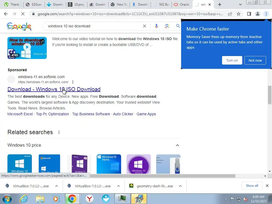Viewport: 272px width, 204px height.
Task: Open a new tab with plus button
Action: coord(220,5)
